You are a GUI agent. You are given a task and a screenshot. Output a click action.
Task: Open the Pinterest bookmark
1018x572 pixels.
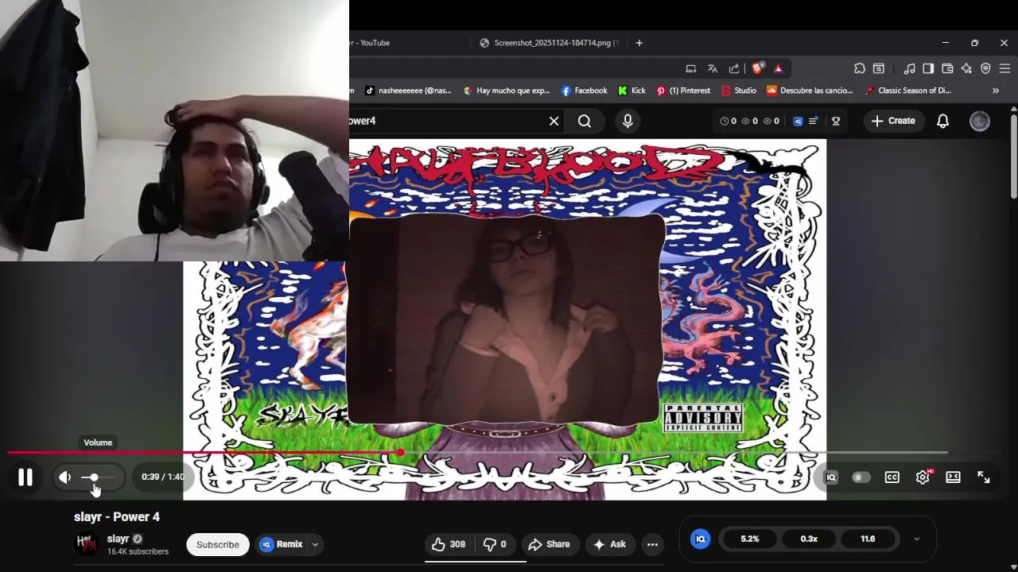[x=683, y=91]
